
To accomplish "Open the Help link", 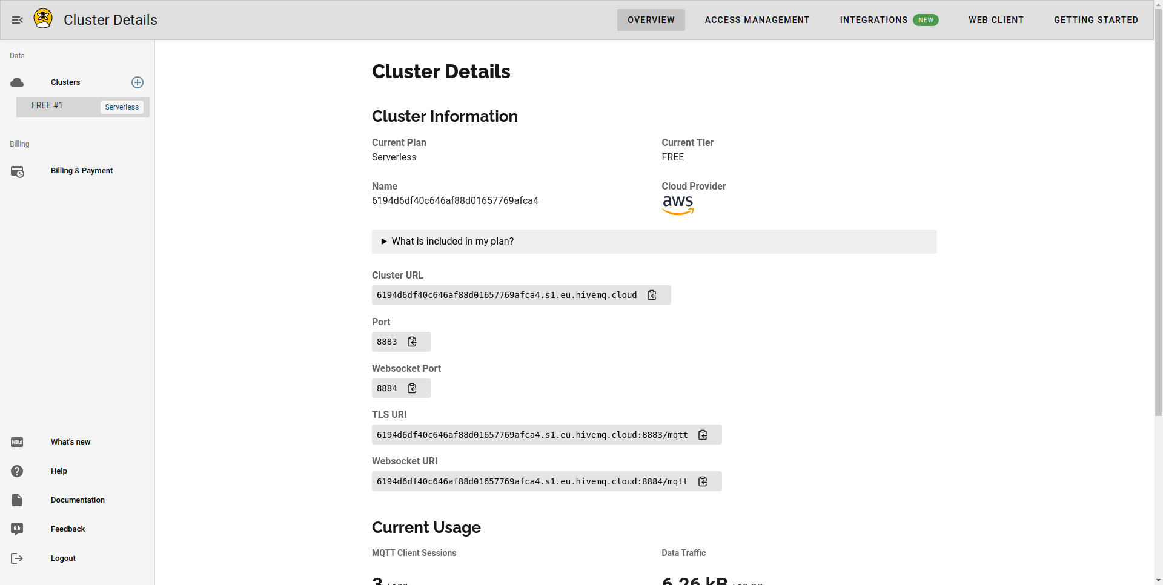I will click(59, 471).
